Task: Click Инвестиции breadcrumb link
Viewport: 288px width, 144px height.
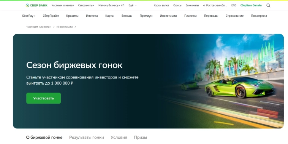Action: [65, 27]
